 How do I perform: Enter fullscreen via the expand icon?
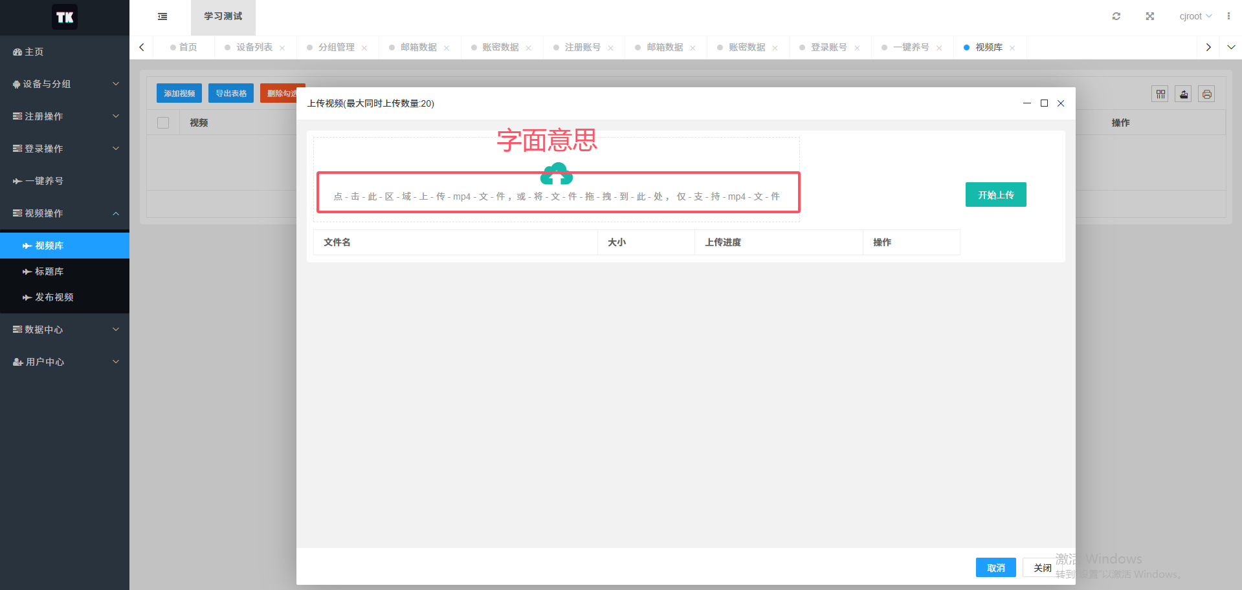point(1149,16)
